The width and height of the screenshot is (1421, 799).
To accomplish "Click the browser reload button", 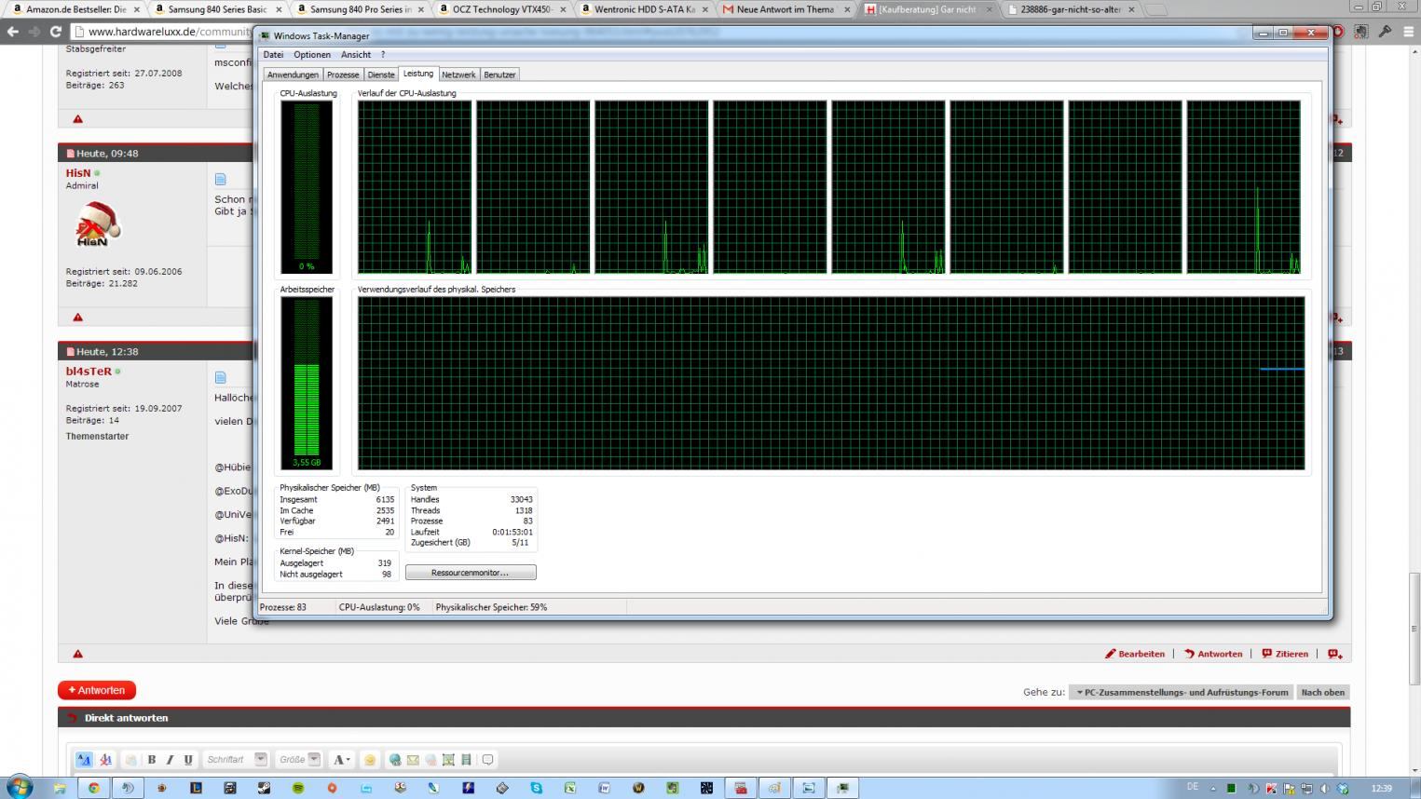I will 56,31.
